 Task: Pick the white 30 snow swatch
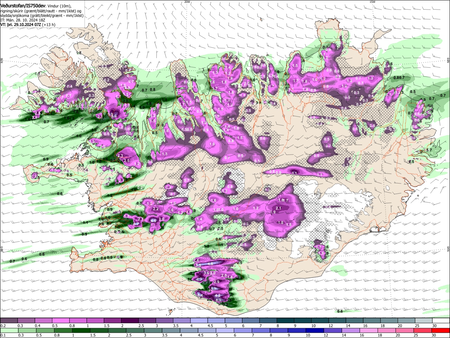(x=441, y=321)
